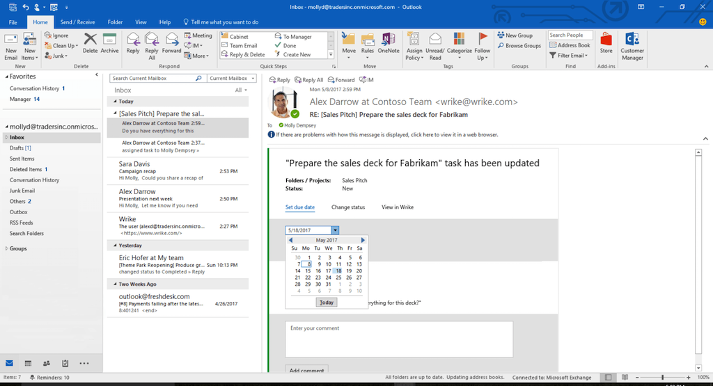The width and height of the screenshot is (713, 386).
Task: Click the Enter your comment box
Action: pyautogui.click(x=399, y=339)
